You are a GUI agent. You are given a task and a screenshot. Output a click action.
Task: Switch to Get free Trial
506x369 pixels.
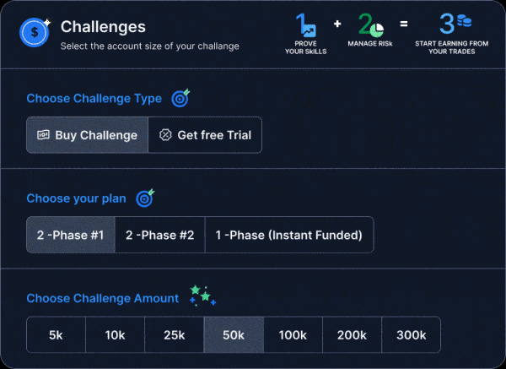[205, 135]
